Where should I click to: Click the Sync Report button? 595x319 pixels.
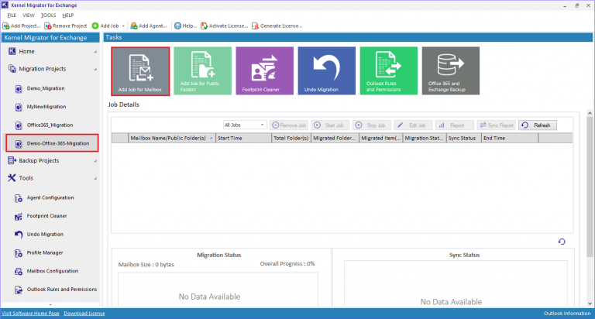497,125
